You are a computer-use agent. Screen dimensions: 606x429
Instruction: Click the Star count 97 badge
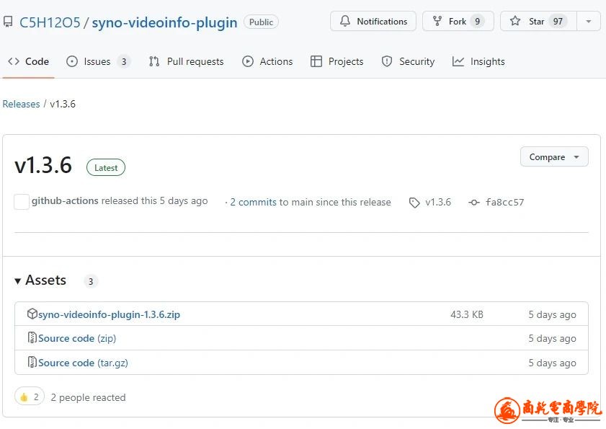click(558, 22)
